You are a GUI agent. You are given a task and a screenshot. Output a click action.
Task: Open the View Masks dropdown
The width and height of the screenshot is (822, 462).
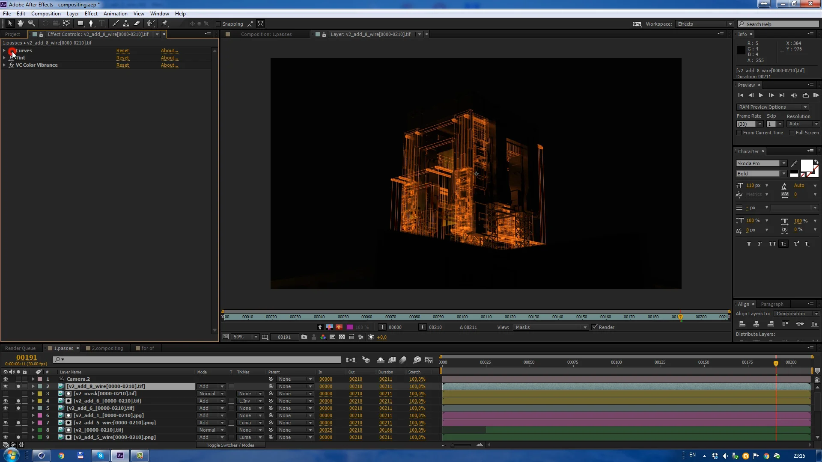tap(551, 327)
